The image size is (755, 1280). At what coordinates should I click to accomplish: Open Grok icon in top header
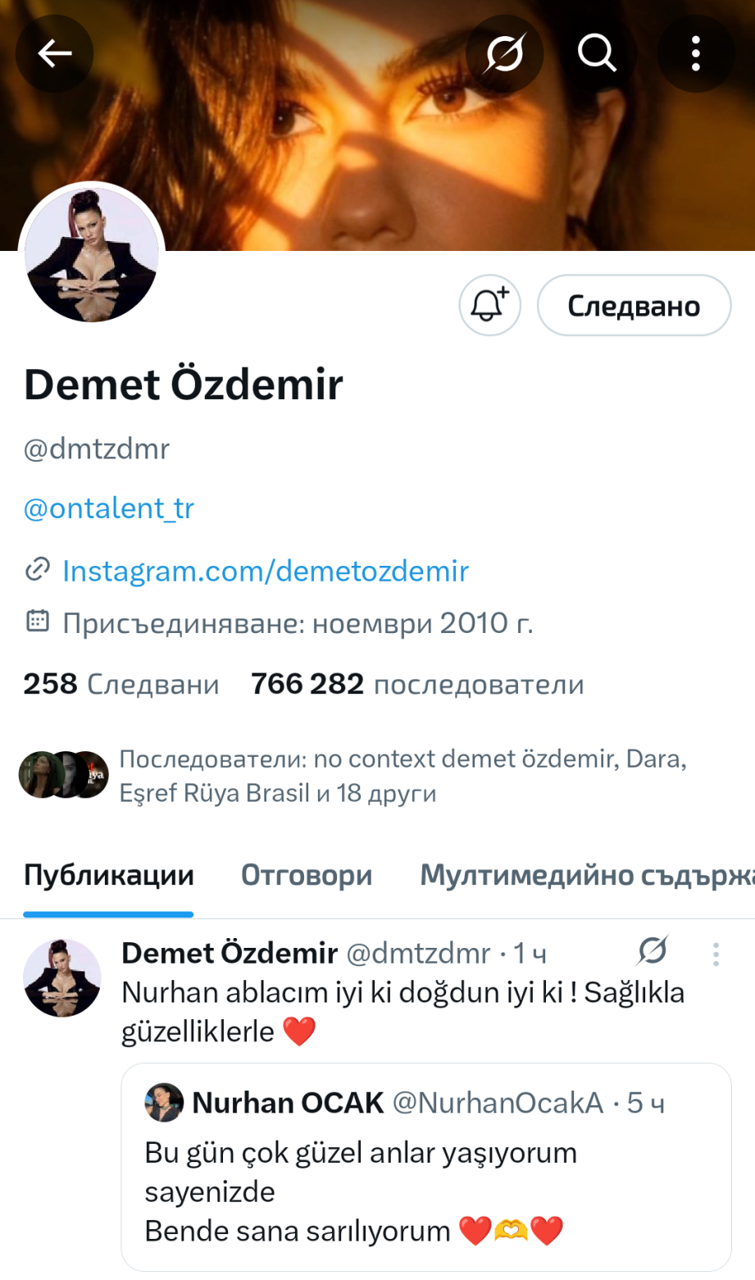click(504, 54)
